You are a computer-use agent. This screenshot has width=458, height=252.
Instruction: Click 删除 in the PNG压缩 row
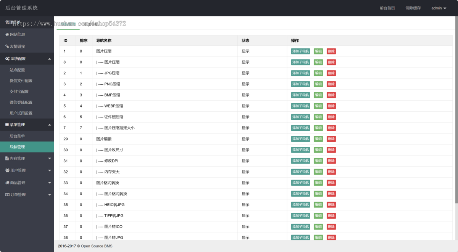click(331, 84)
